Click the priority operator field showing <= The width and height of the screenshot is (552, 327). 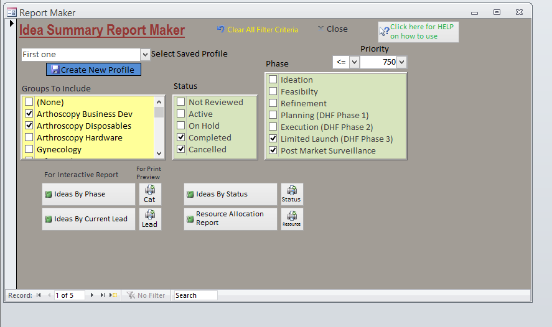(x=341, y=62)
